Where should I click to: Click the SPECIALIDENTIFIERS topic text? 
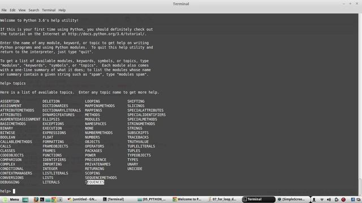tap(146, 114)
